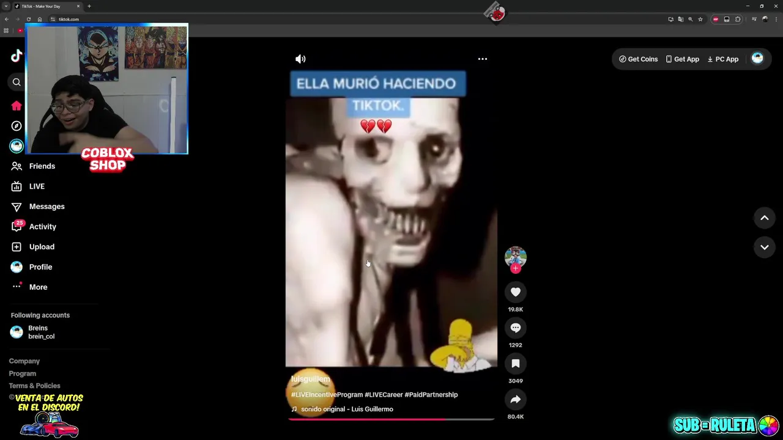Reload the tiktok.com page

click(x=28, y=19)
